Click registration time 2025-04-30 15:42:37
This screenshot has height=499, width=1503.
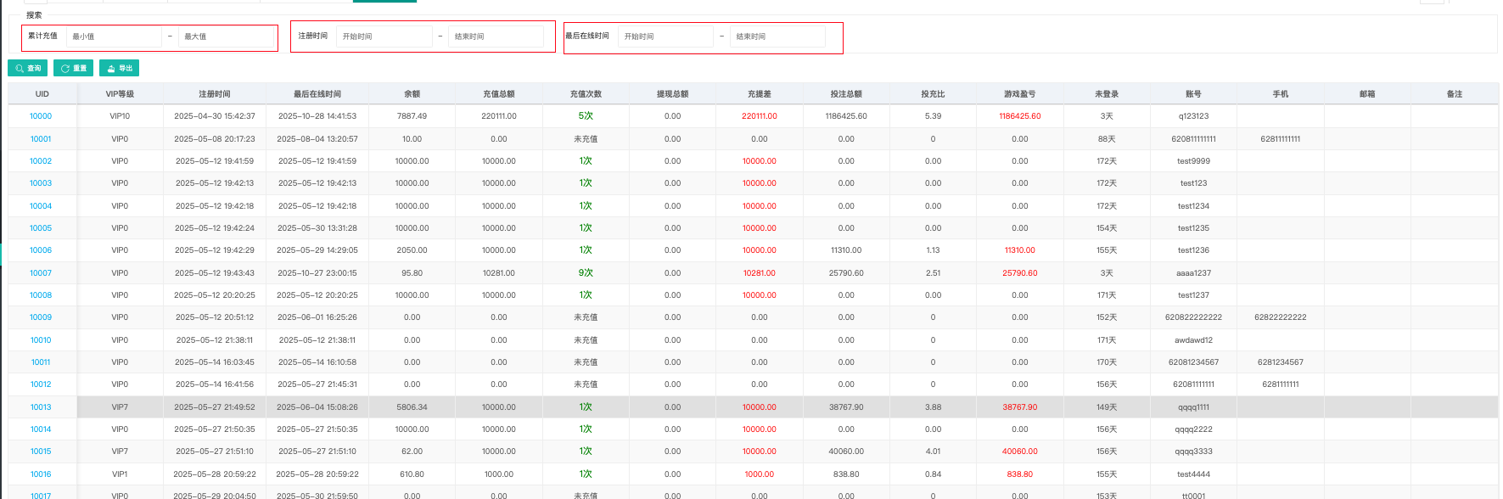[x=215, y=116]
